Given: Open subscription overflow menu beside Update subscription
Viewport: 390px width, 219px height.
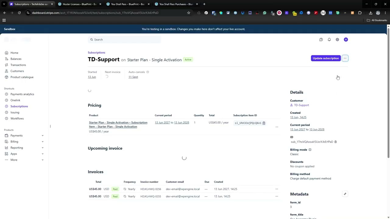Looking at the screenshot, I should click(x=345, y=58).
